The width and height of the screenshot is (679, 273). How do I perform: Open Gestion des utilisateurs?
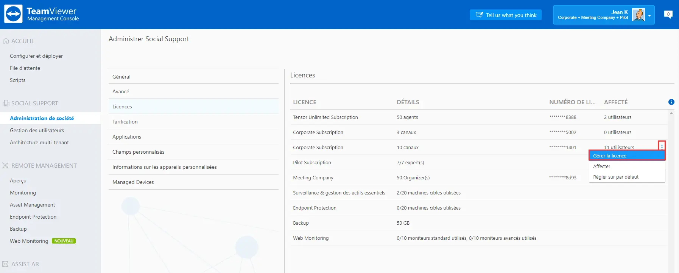click(37, 130)
